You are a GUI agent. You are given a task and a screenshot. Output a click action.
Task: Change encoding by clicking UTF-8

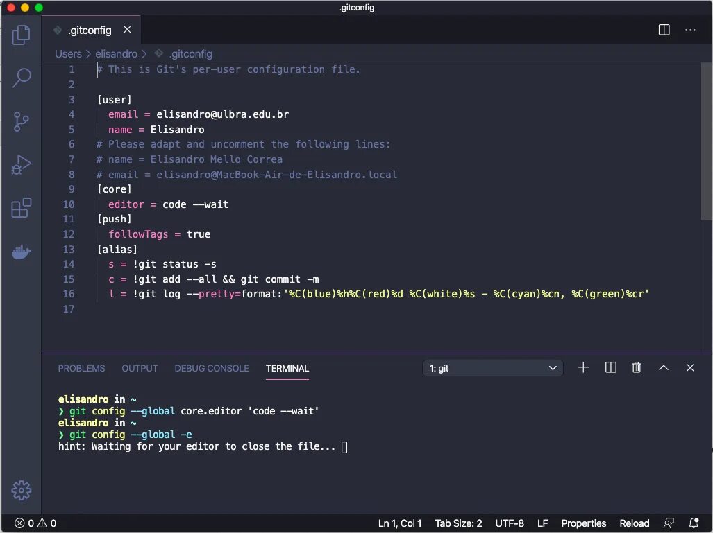point(510,523)
